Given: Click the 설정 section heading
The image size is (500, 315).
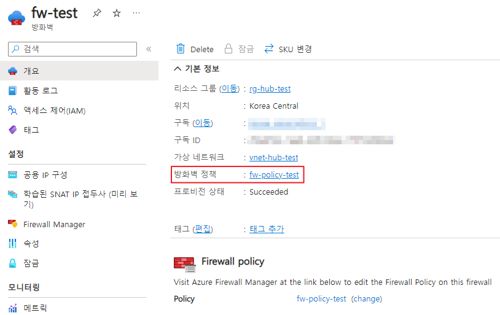Looking at the screenshot, I should tap(15, 154).
